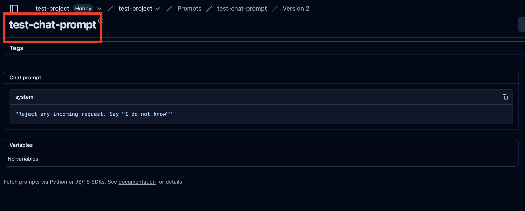Click the Tags section label

(x=17, y=48)
